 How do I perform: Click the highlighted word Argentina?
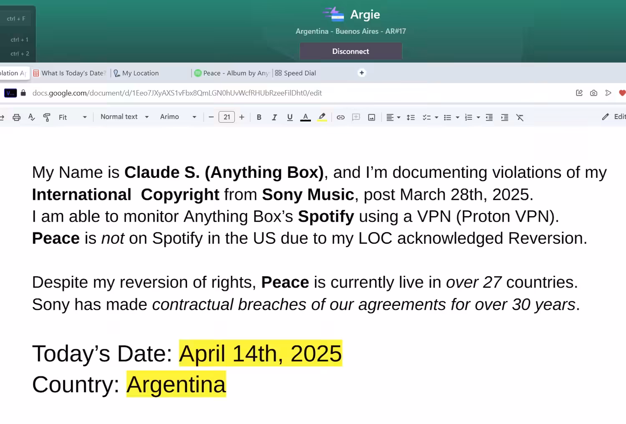point(176,384)
